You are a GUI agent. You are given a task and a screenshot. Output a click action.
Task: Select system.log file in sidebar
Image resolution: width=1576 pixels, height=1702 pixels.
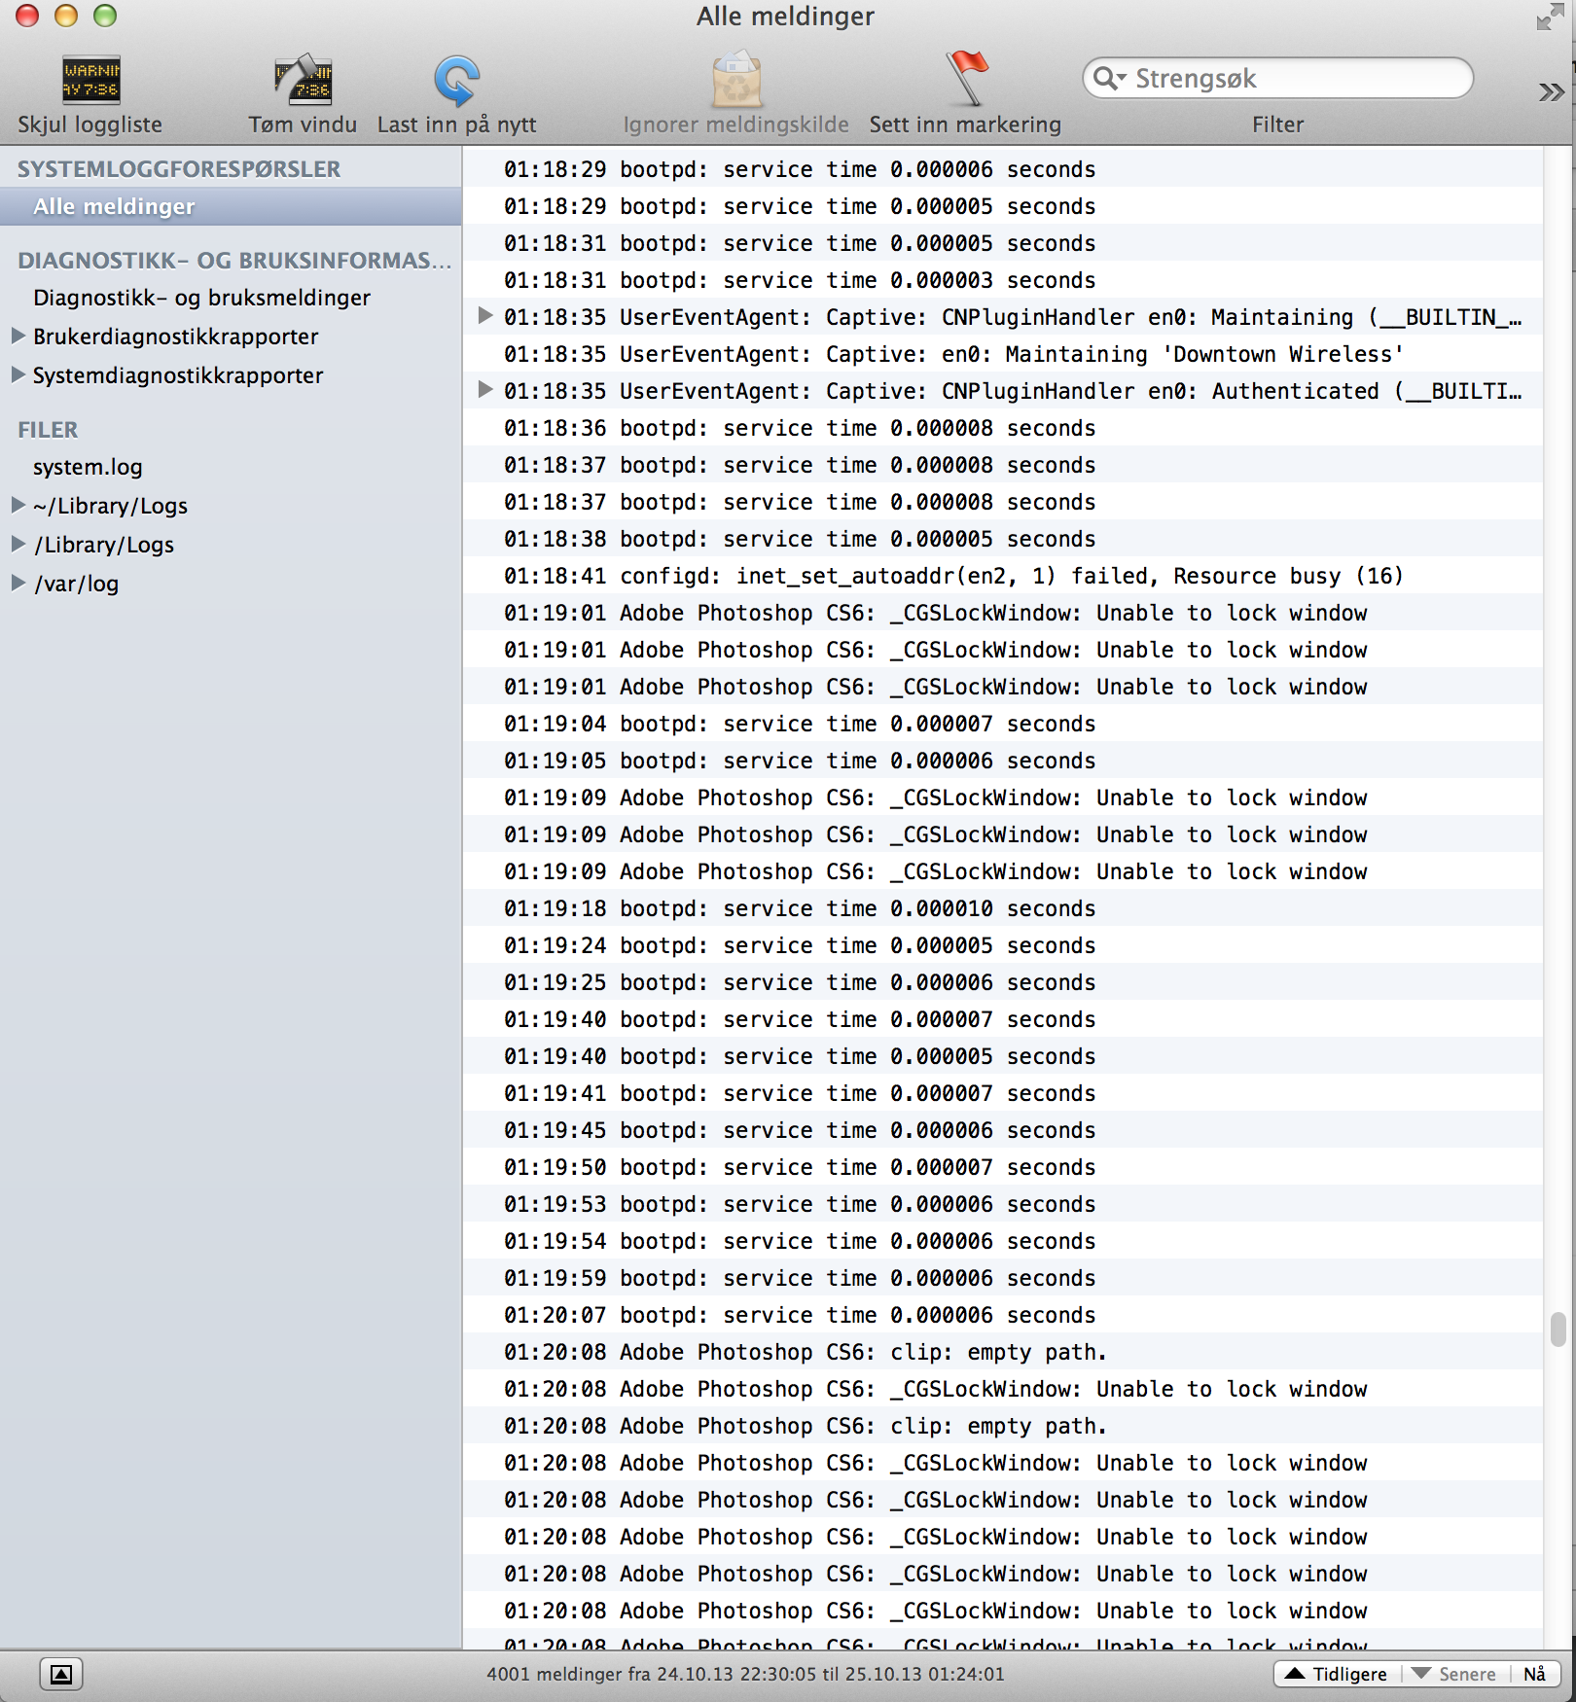pos(88,467)
